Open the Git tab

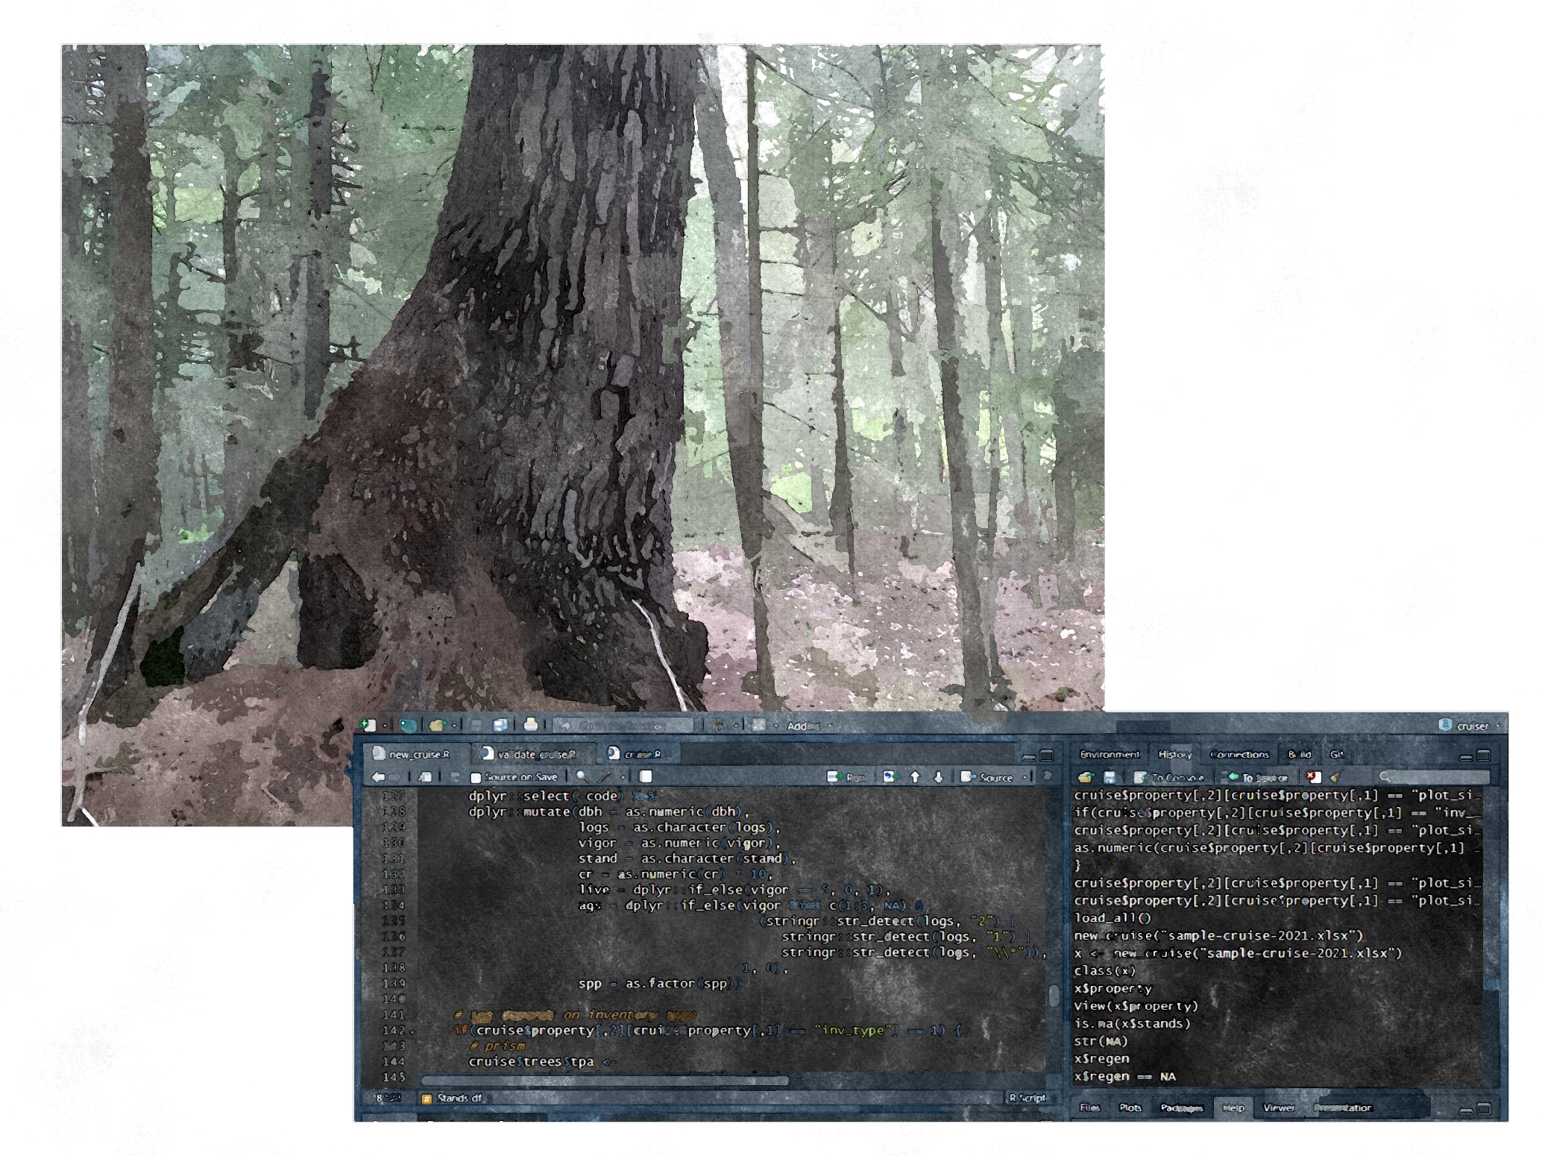(x=1336, y=754)
